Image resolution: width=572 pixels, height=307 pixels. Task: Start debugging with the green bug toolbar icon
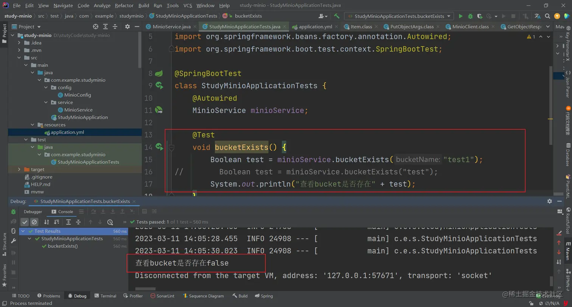tap(470, 16)
